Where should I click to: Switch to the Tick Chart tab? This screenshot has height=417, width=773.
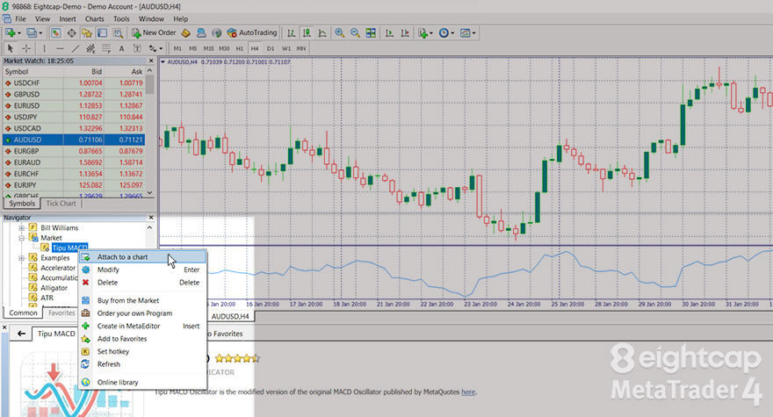click(x=61, y=203)
